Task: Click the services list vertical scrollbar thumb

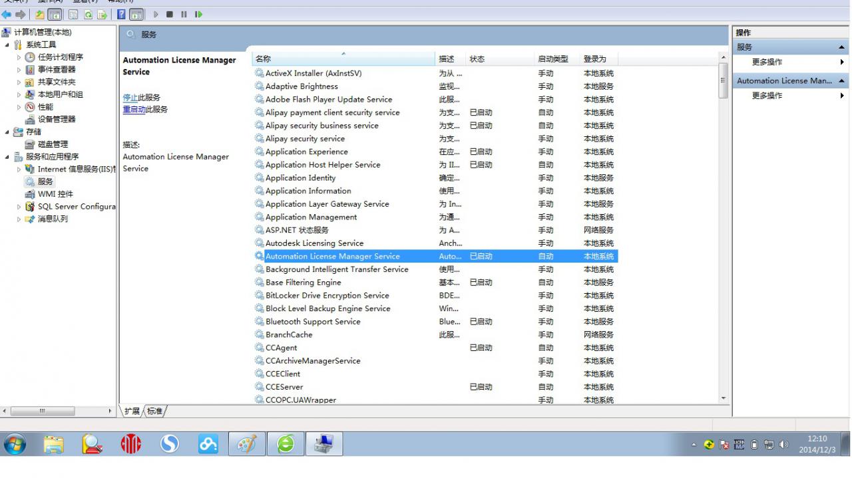Action: [x=724, y=81]
